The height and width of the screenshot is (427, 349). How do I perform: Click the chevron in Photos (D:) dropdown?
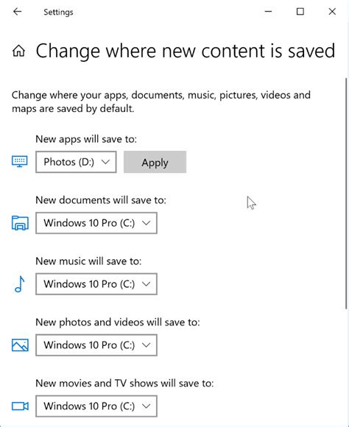[x=105, y=162]
